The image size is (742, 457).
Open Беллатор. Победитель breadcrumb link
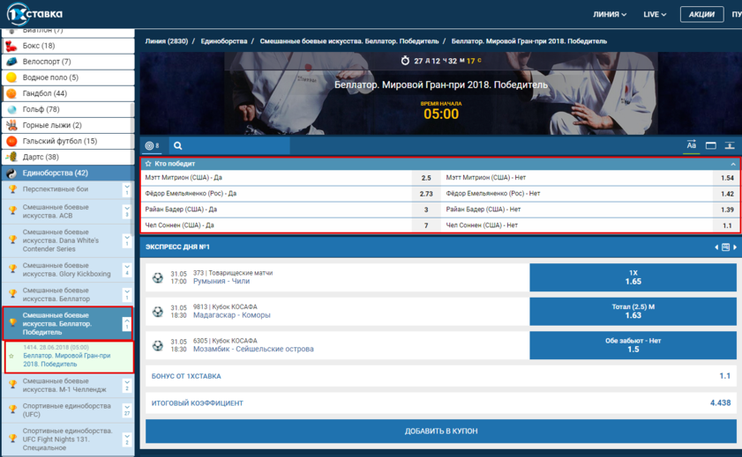pos(349,41)
